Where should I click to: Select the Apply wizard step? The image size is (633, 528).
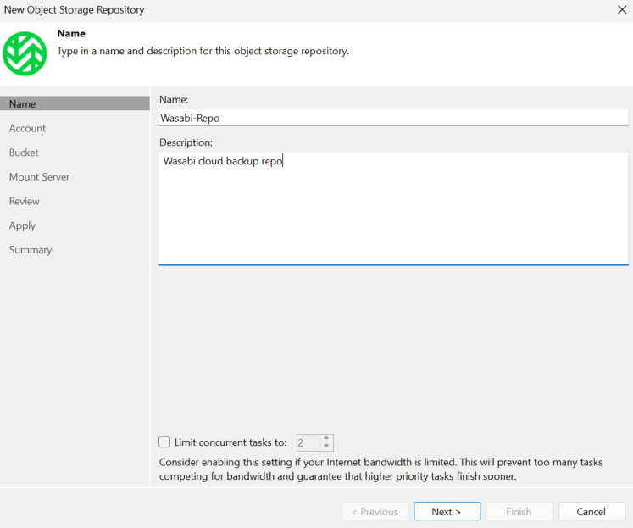[22, 225]
